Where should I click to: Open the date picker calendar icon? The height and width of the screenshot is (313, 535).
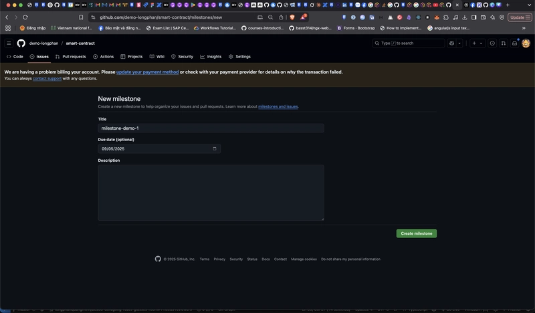coord(215,148)
